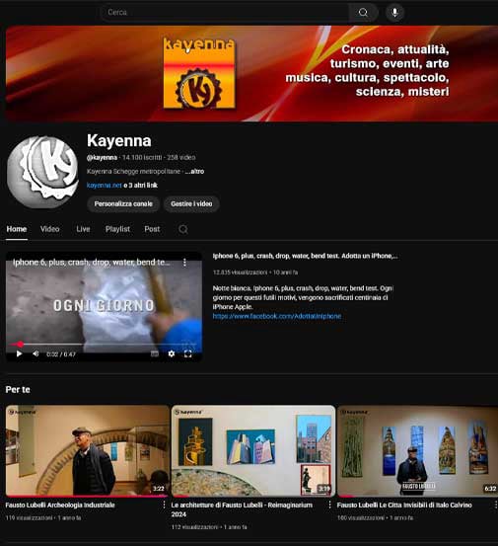
Task: Open featured video three-dot menu
Action: (x=184, y=263)
